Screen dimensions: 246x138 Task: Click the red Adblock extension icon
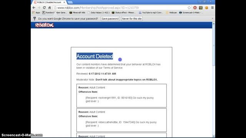tap(195, 8)
